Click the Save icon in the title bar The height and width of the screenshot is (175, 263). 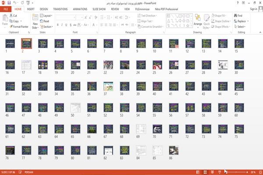coord(9,3)
